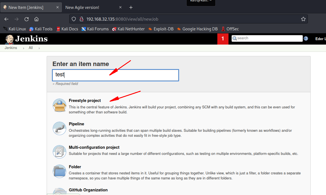Bookmark this page with the star icon

point(303,19)
